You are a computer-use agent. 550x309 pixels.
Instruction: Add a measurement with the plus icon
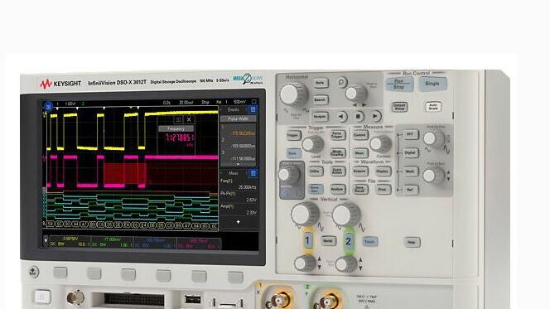(239, 222)
